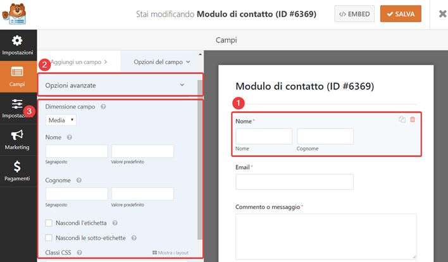Click the Classi CSS label
448x262 pixels.
click(x=58, y=253)
